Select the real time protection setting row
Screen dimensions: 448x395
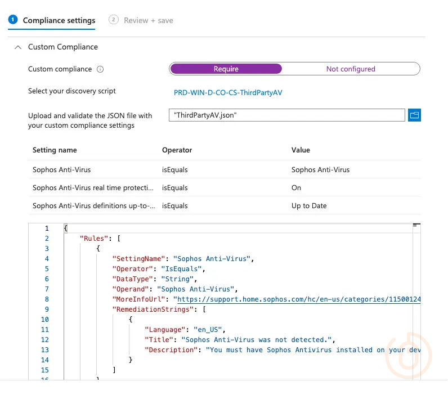click(x=93, y=187)
